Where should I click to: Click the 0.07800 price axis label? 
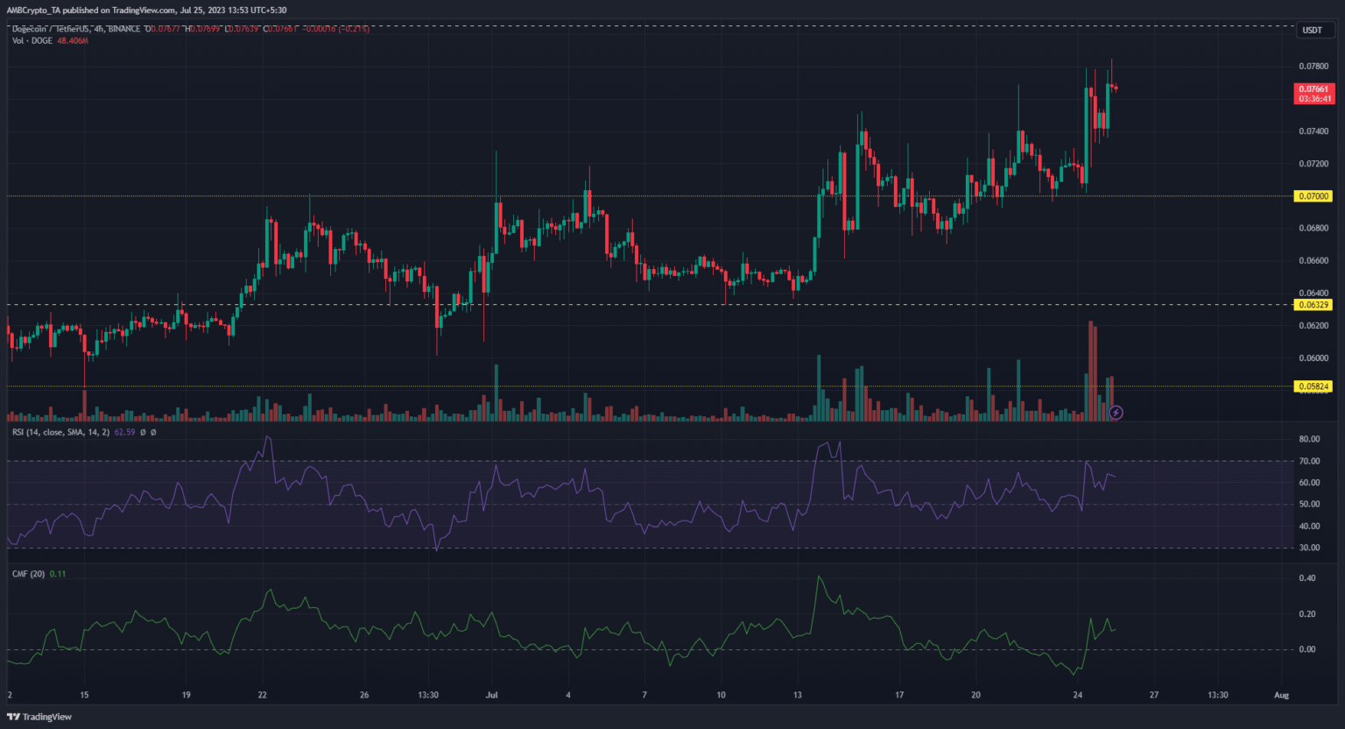(1313, 67)
